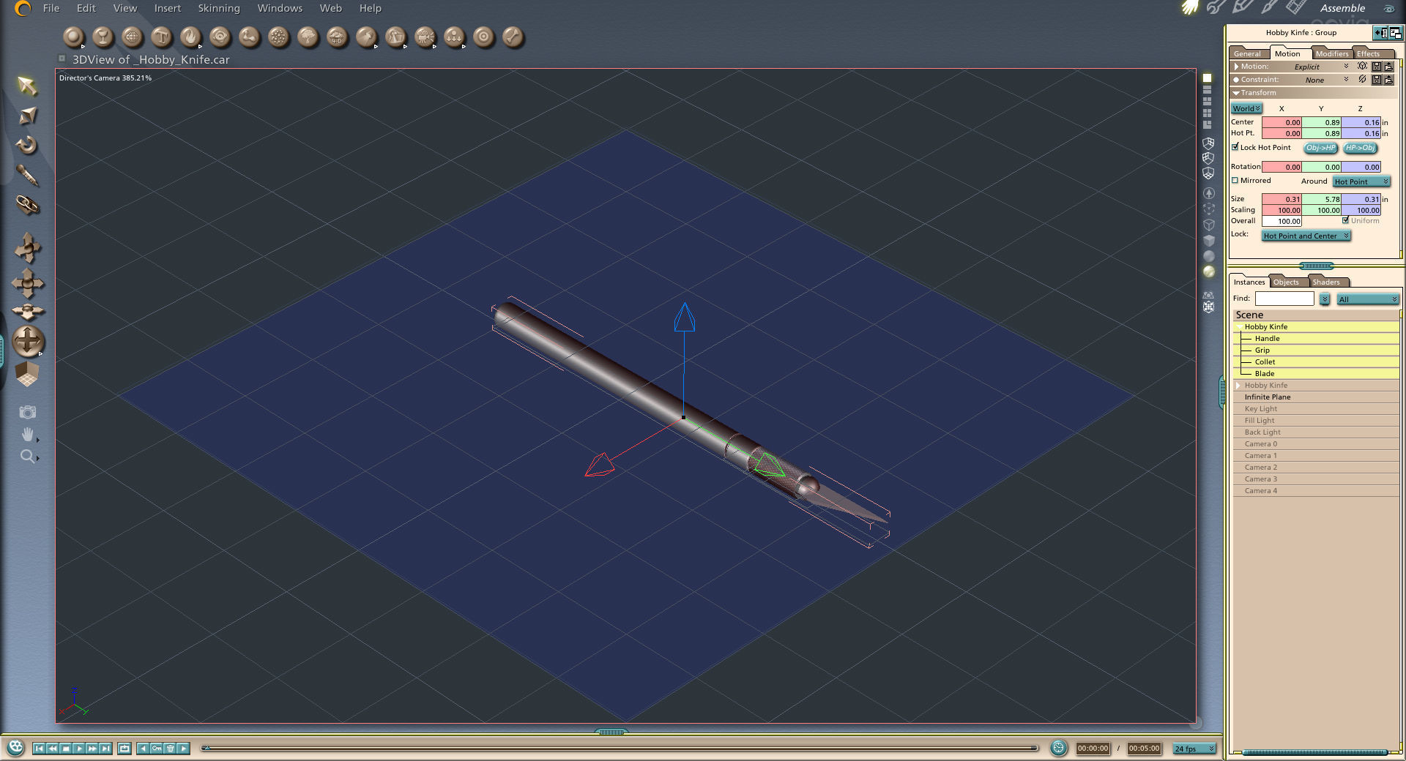Expand the gray Hobby Kinfe tree item
Viewport: 1406px width, 761px height.
coord(1238,385)
